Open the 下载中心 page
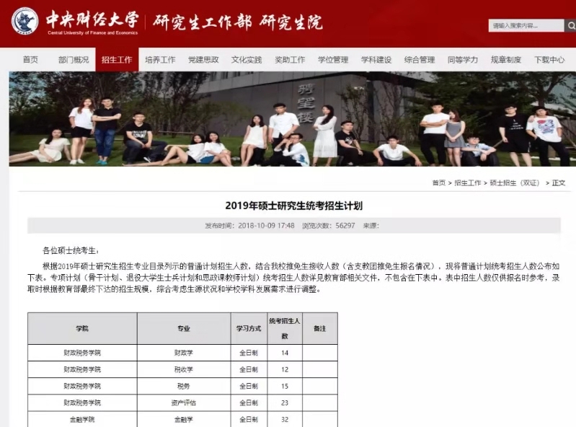Screen dimensions: 576x427 click(549, 60)
